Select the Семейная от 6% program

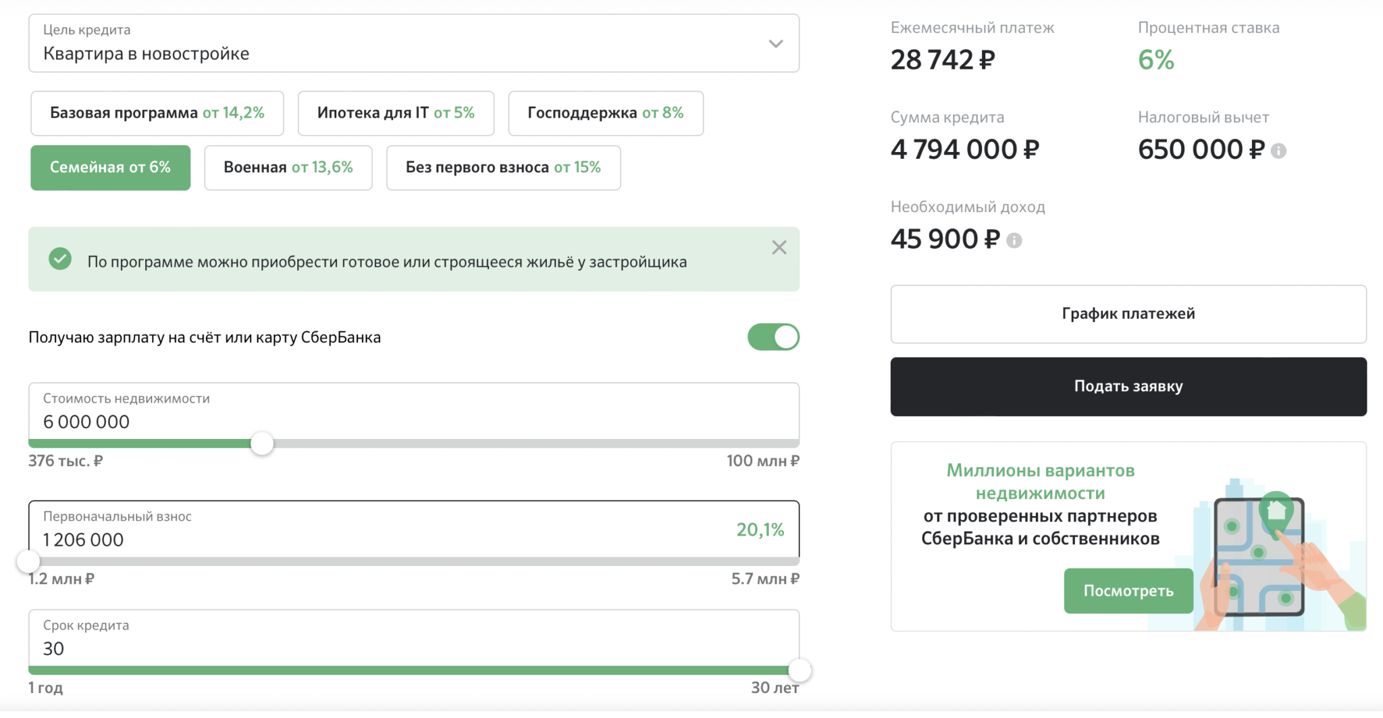[110, 168]
